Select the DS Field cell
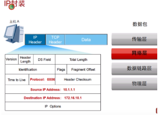The height and width of the screenshot is (115, 159). coord(44,59)
